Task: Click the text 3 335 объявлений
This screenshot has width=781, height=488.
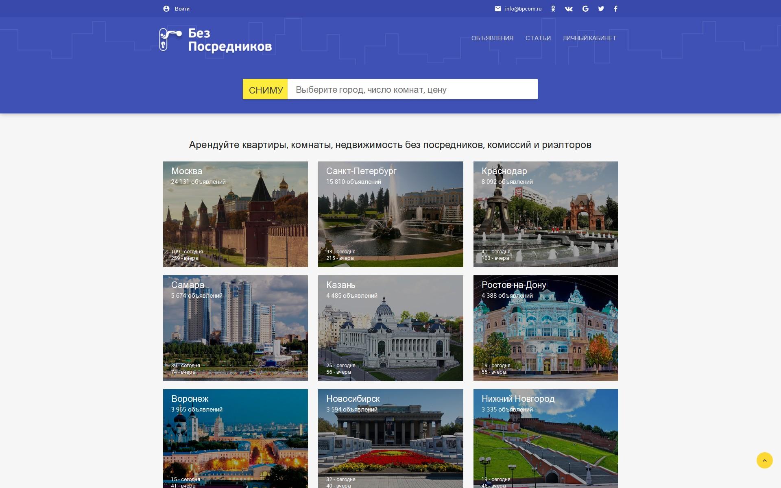Action: click(507, 410)
